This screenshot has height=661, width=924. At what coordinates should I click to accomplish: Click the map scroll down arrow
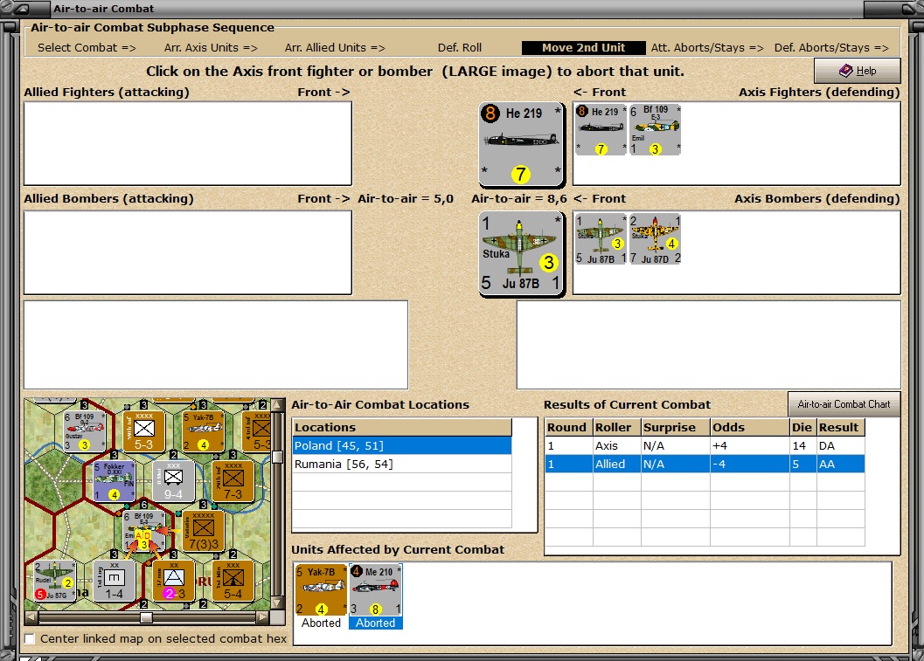click(277, 603)
